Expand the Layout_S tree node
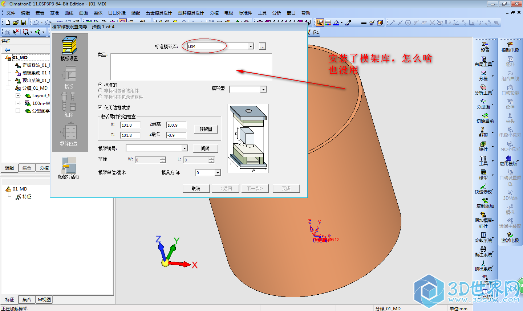 coord(18,96)
